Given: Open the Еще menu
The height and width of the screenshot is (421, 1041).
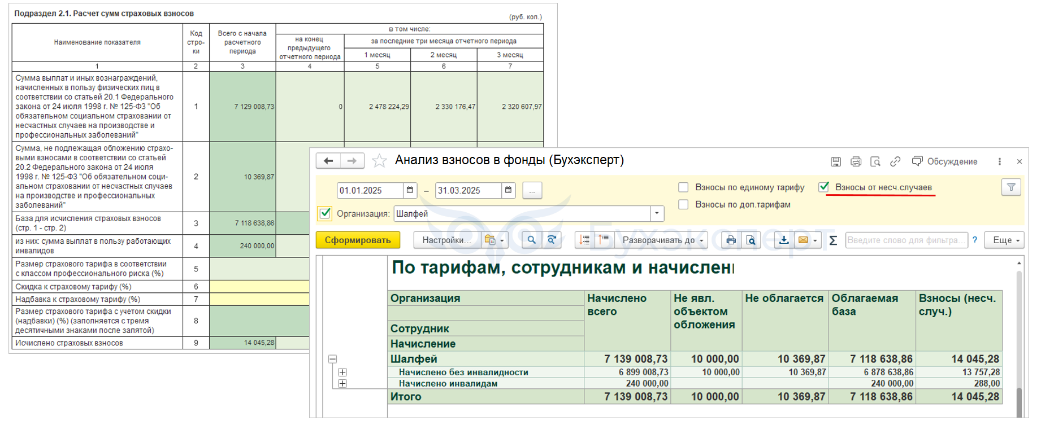Looking at the screenshot, I should tap(1005, 240).
